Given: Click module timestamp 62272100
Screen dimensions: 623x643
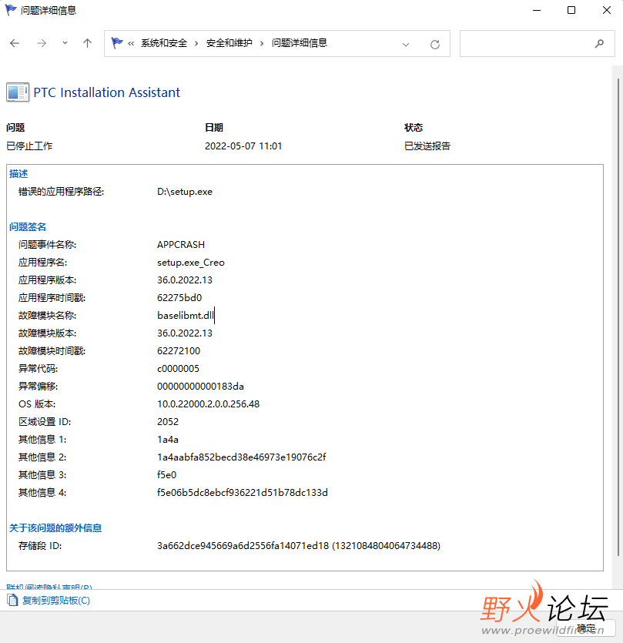Looking at the screenshot, I should (179, 351).
